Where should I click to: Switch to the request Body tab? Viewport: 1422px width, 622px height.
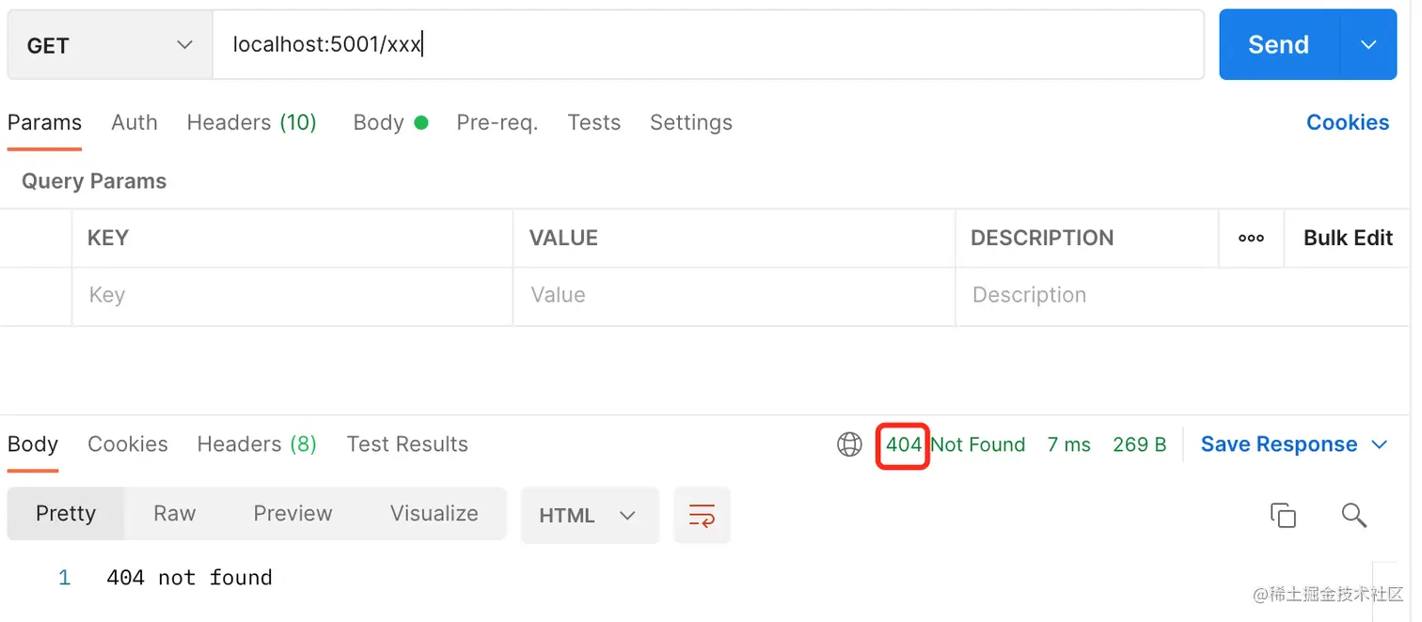click(390, 123)
